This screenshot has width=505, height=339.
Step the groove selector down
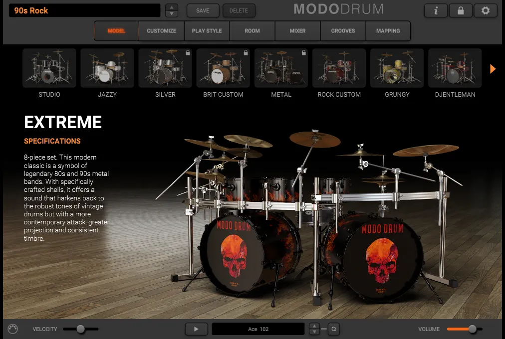314,332
